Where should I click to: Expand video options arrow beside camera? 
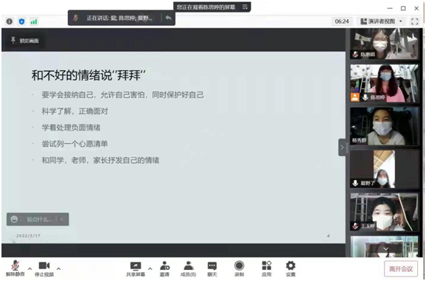(x=58, y=268)
